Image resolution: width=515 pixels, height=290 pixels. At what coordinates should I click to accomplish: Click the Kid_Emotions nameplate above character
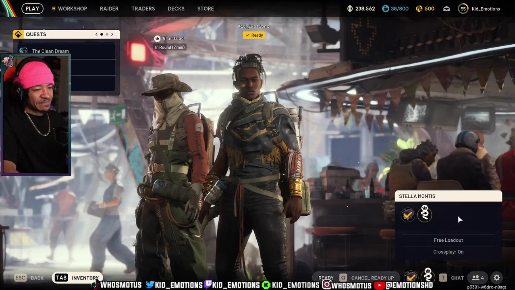253,26
